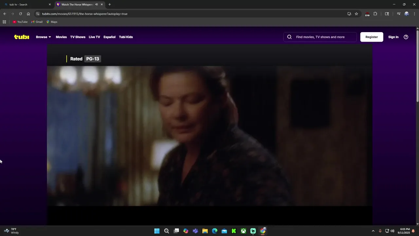419x236 pixels.
Task: Launch Copilot from taskbar
Action: (186, 231)
